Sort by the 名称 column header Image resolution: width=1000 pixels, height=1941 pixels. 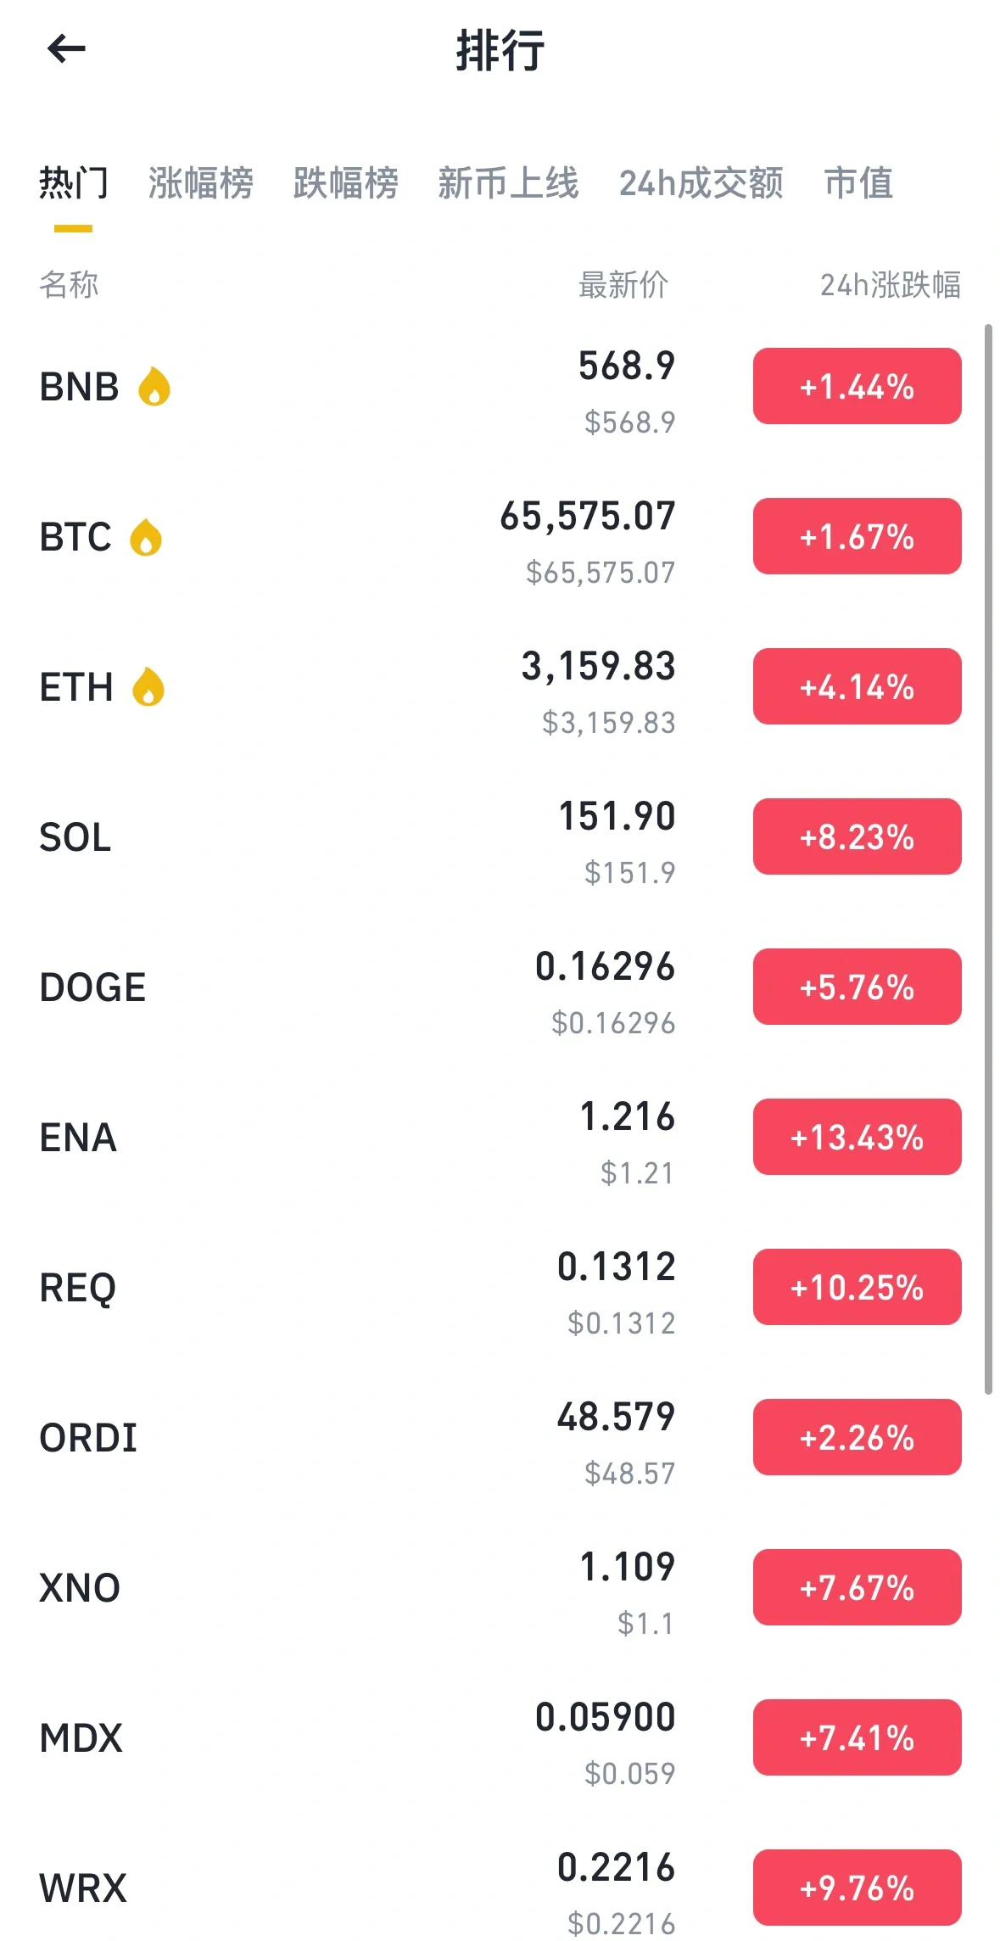coord(69,285)
